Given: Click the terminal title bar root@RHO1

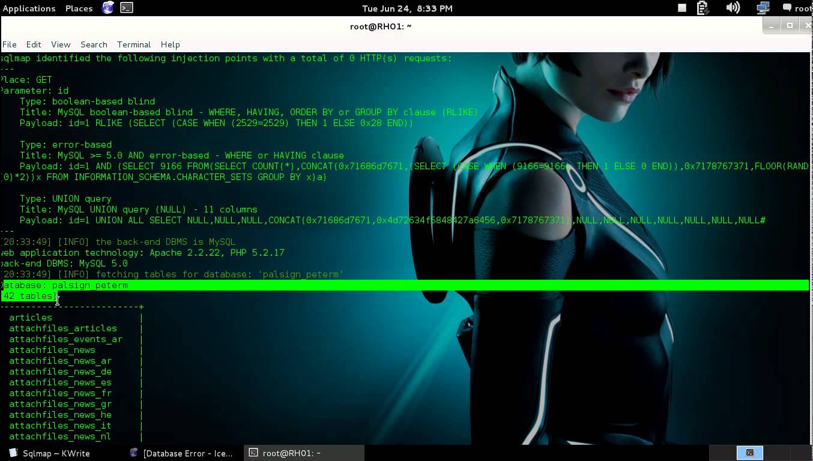Looking at the screenshot, I should point(381,26).
